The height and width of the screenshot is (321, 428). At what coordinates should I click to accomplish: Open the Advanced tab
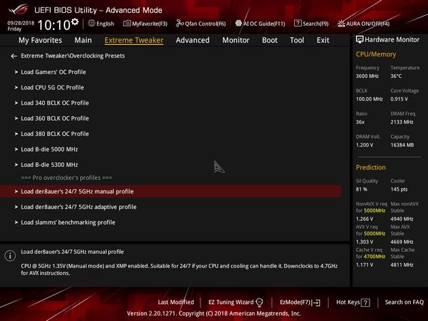[x=192, y=40]
